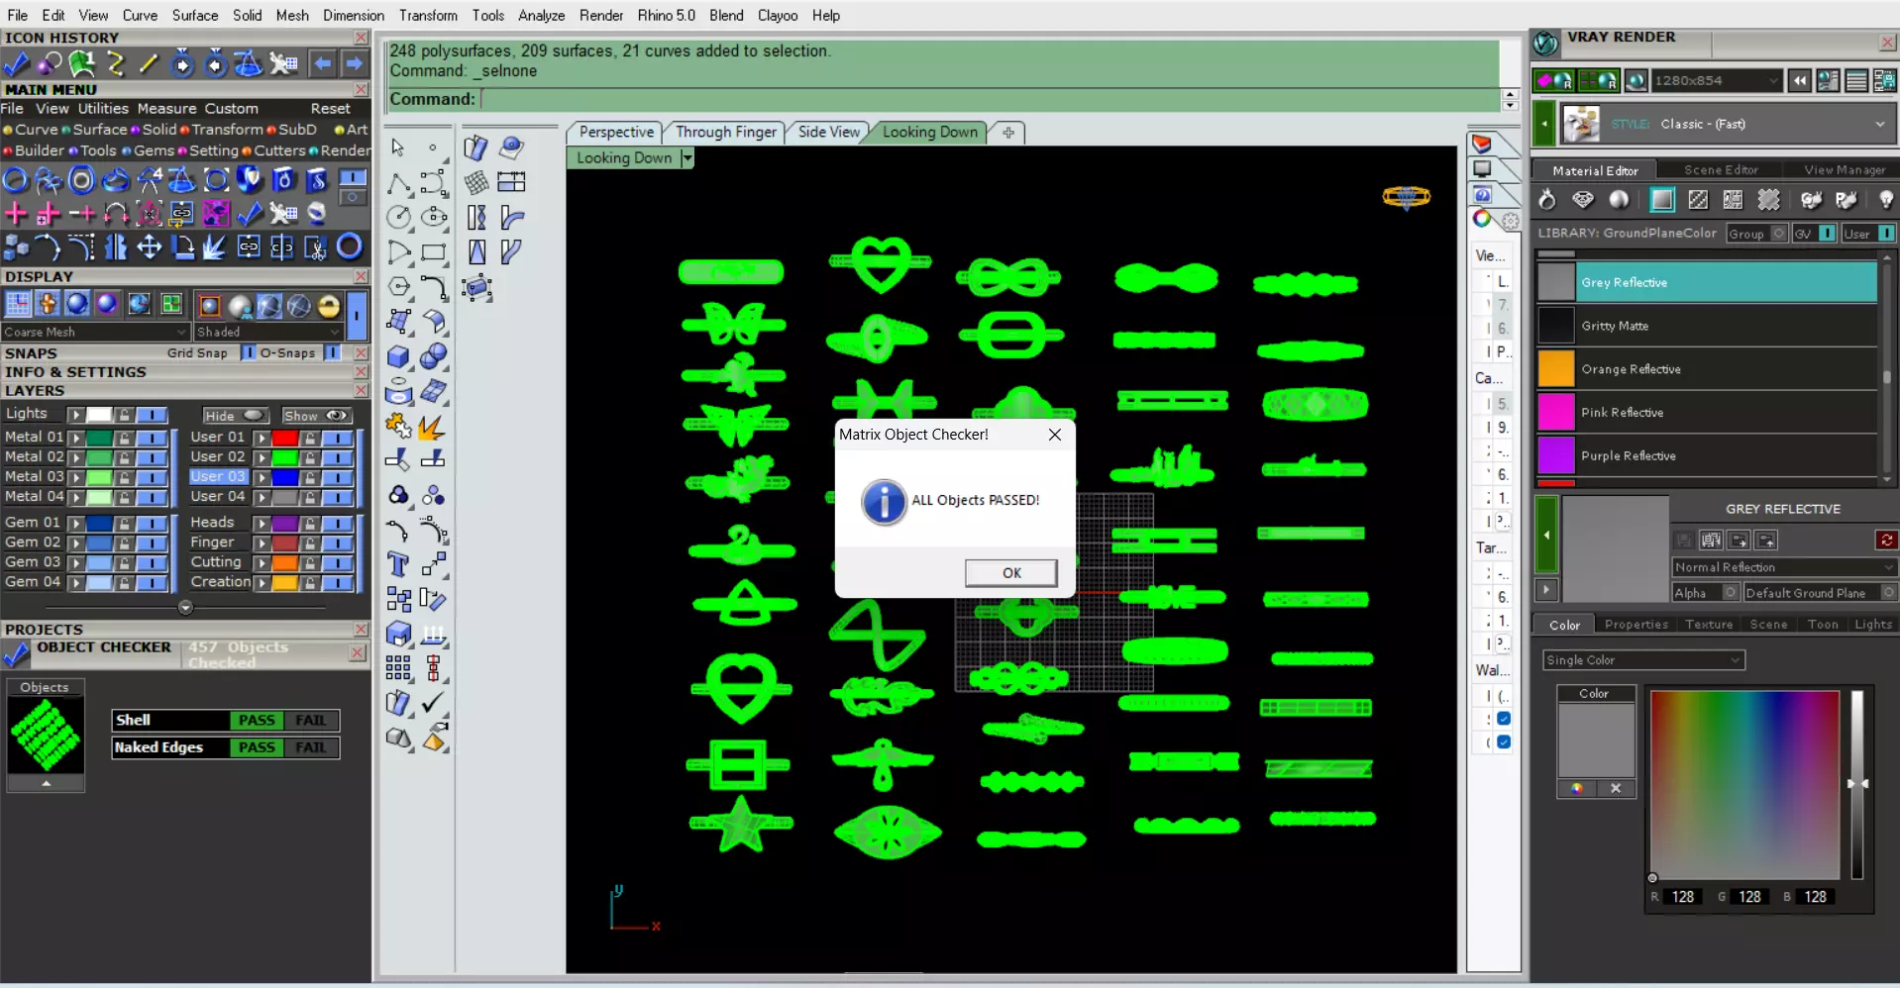
Task: Open the 1280x854 resolution dropdown
Action: coord(1717,81)
